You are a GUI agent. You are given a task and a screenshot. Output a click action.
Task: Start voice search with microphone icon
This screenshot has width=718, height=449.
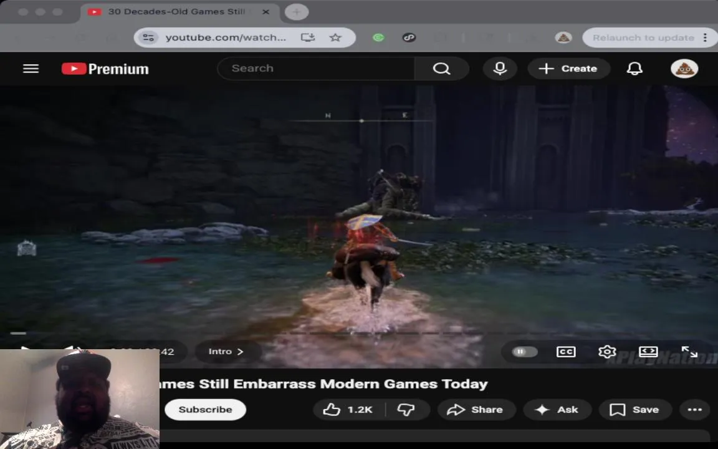coord(500,68)
